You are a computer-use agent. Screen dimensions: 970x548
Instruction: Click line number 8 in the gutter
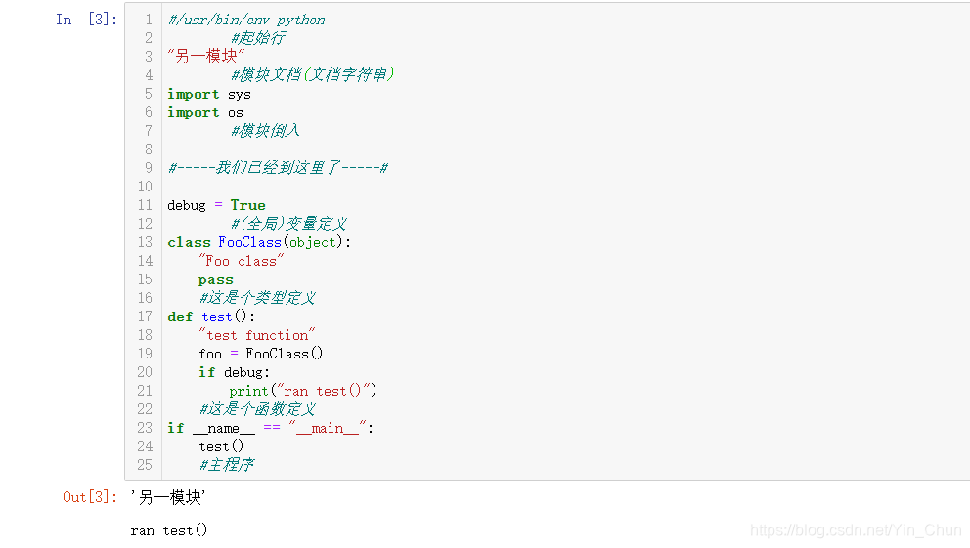point(149,149)
